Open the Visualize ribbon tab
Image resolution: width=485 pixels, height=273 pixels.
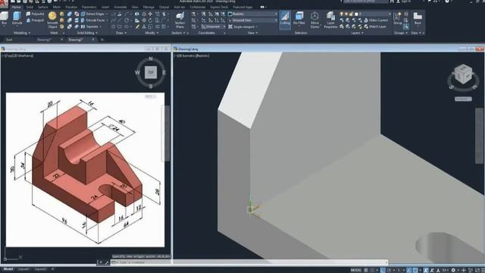(x=71, y=7)
